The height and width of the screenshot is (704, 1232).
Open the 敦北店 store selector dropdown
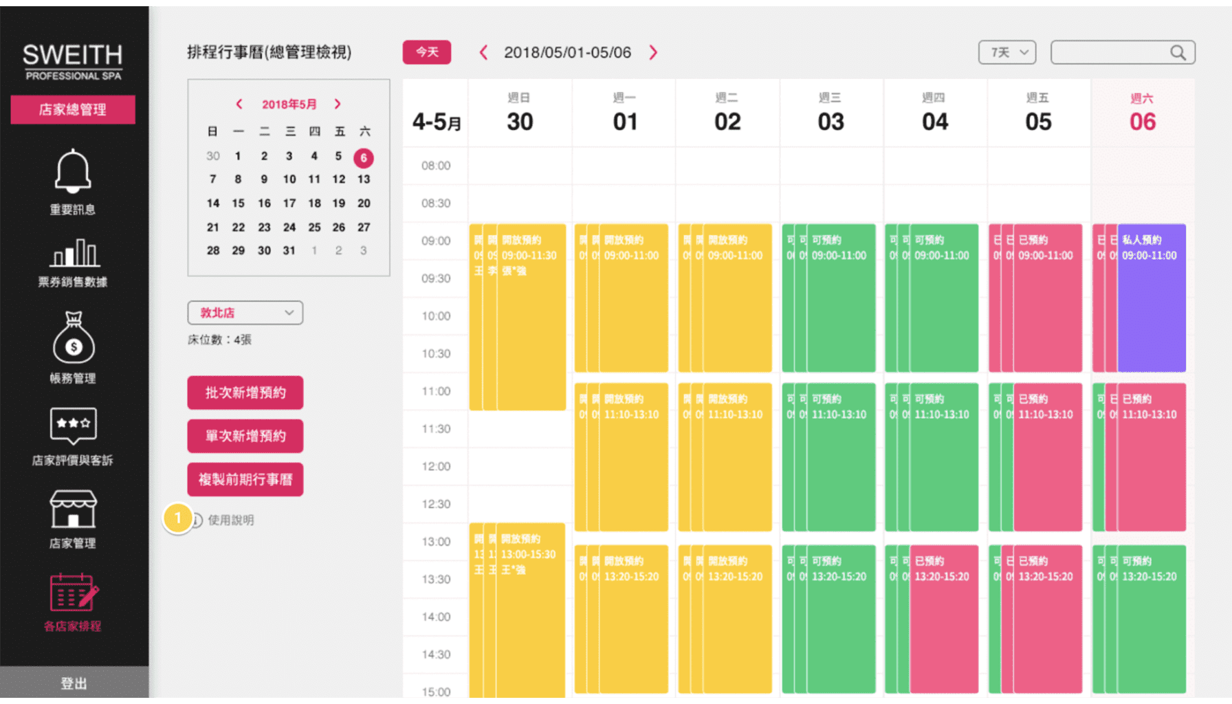[245, 313]
